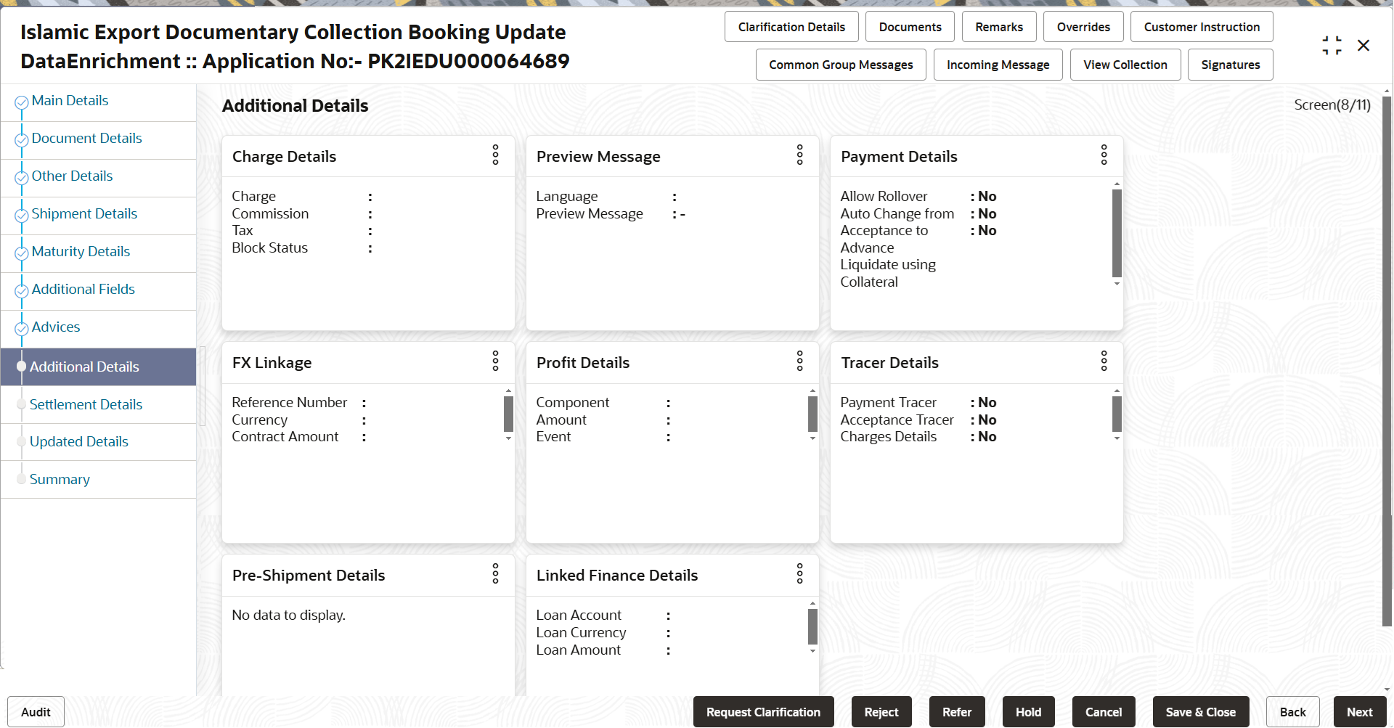Open the Shipment Details step

84,214
